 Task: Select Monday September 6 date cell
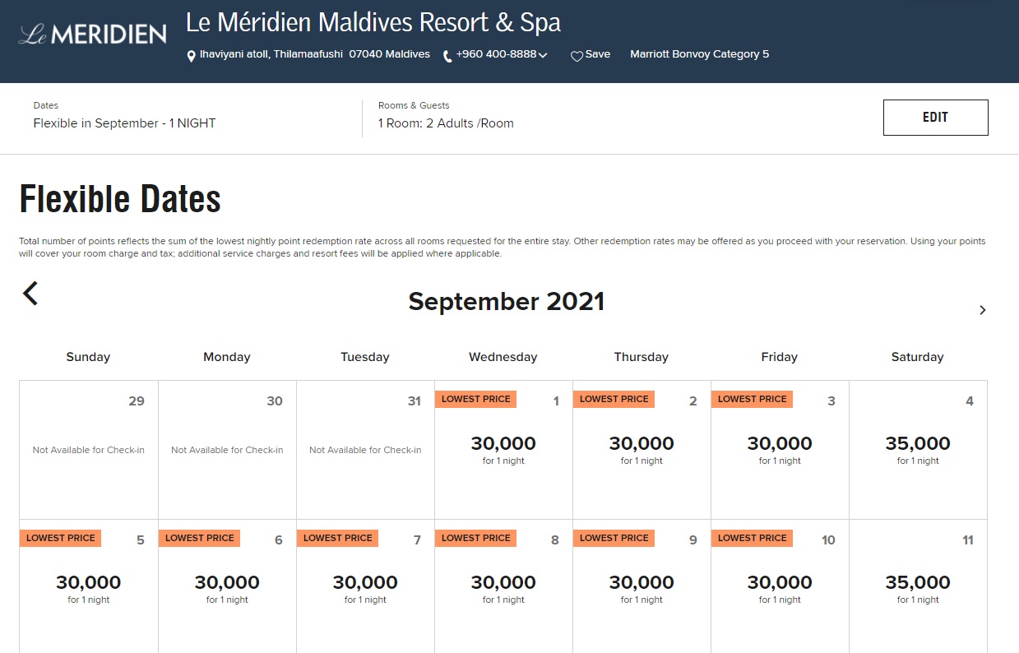(x=227, y=588)
